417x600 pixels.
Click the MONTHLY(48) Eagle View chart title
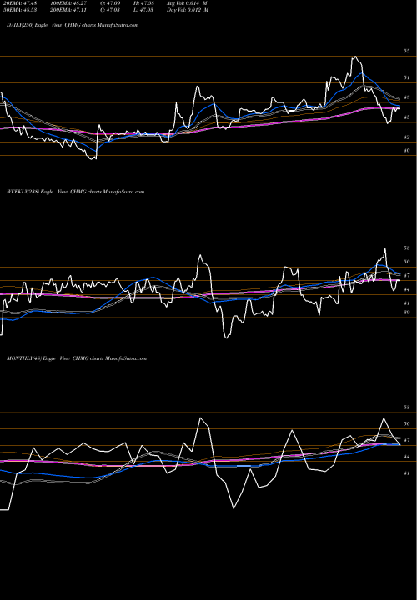click(x=77, y=358)
